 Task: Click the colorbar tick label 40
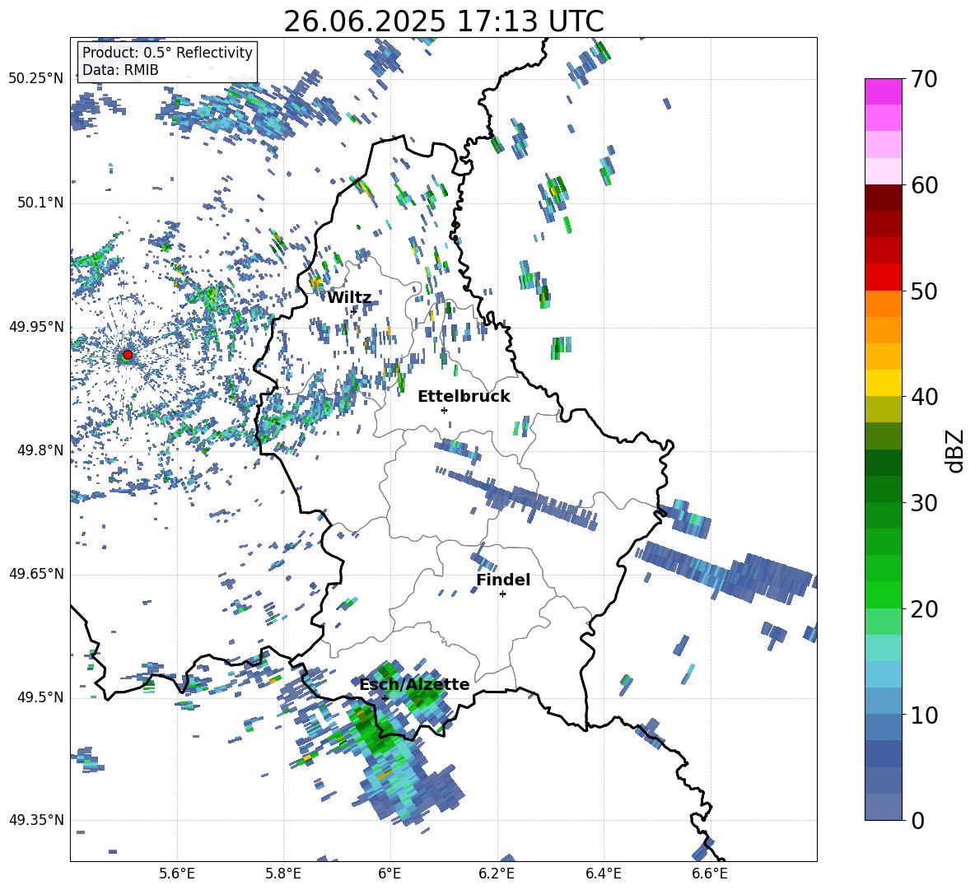click(924, 397)
